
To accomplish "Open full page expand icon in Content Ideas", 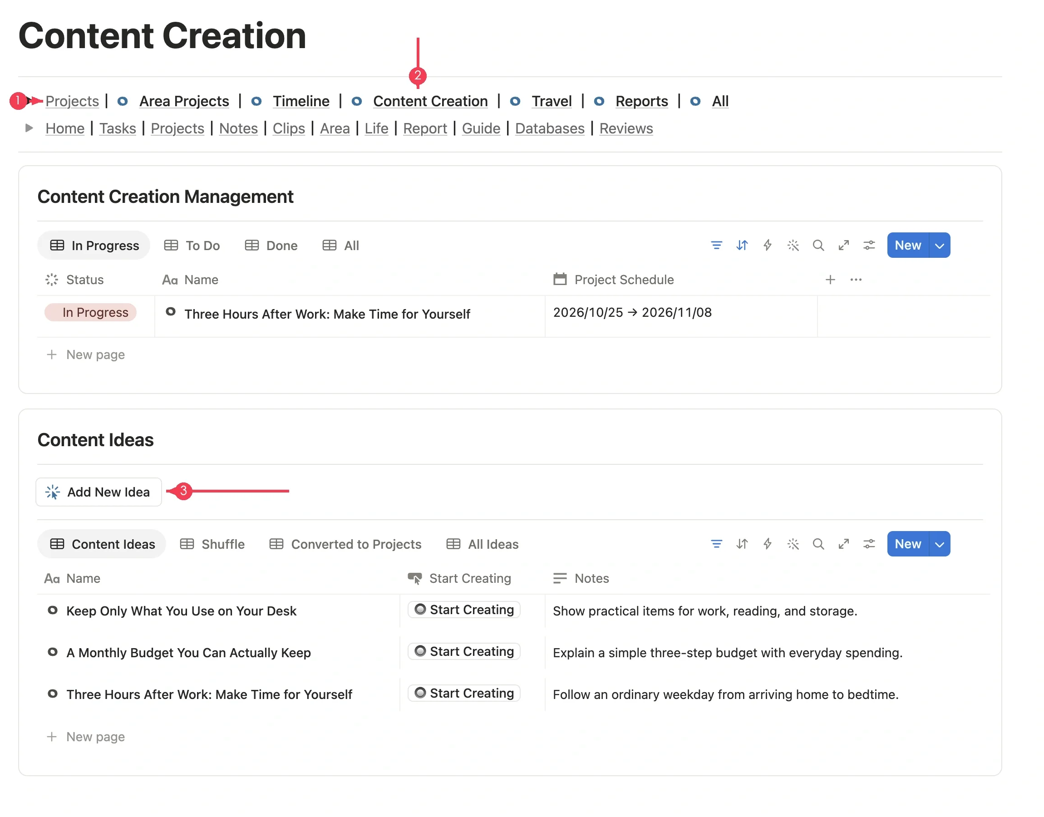I will click(x=844, y=544).
